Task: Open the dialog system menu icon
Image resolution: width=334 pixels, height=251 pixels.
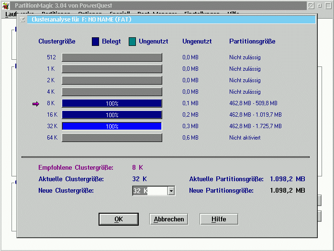Action: click(x=22, y=20)
